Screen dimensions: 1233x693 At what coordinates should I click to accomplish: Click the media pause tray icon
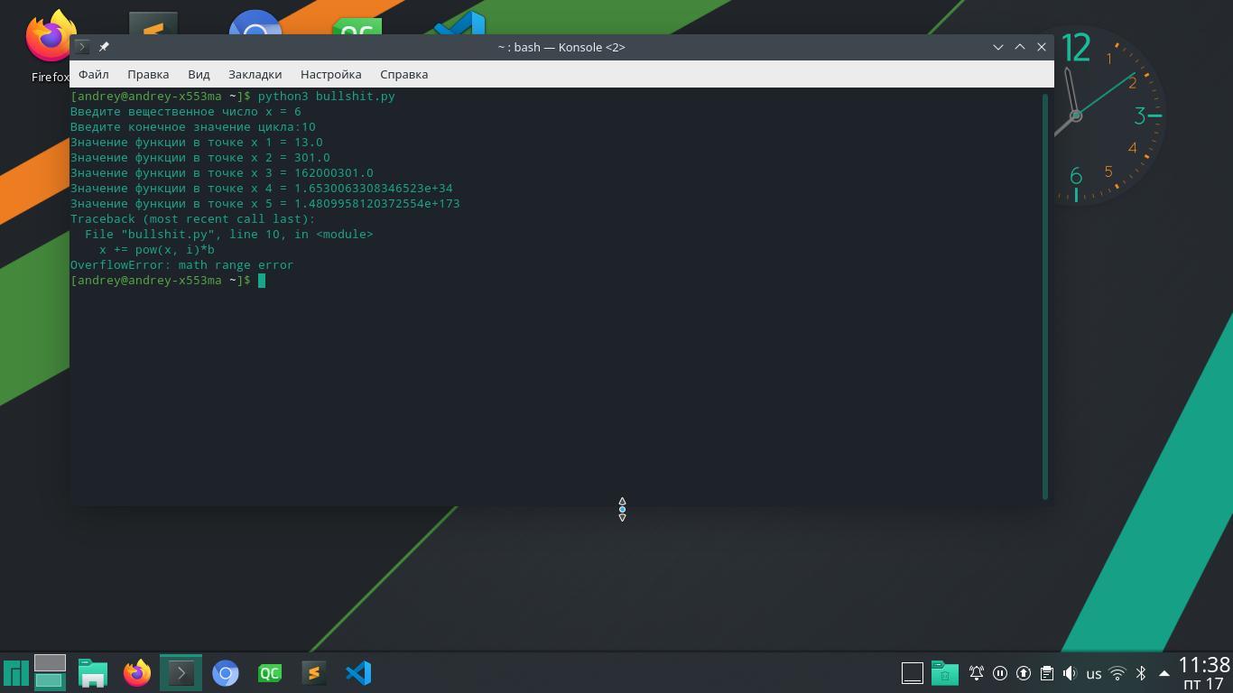pos(1000,673)
